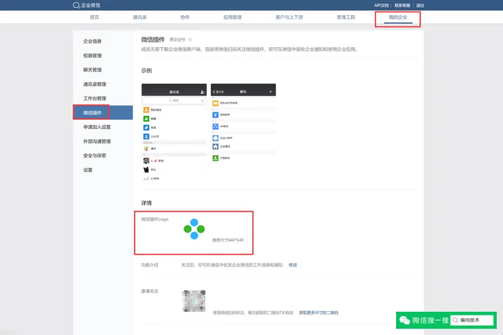Click the 推荐尺寸640*640 text
Viewport: 503px width, 335px height.
228,240
